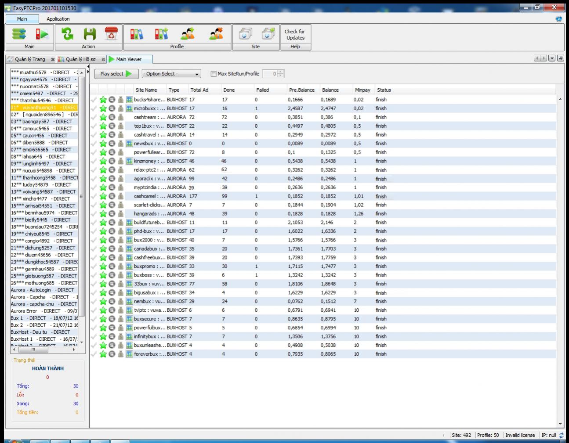The image size is (569, 443).
Task: Click the money bag icon on bucks4share row
Action: [x=120, y=100]
